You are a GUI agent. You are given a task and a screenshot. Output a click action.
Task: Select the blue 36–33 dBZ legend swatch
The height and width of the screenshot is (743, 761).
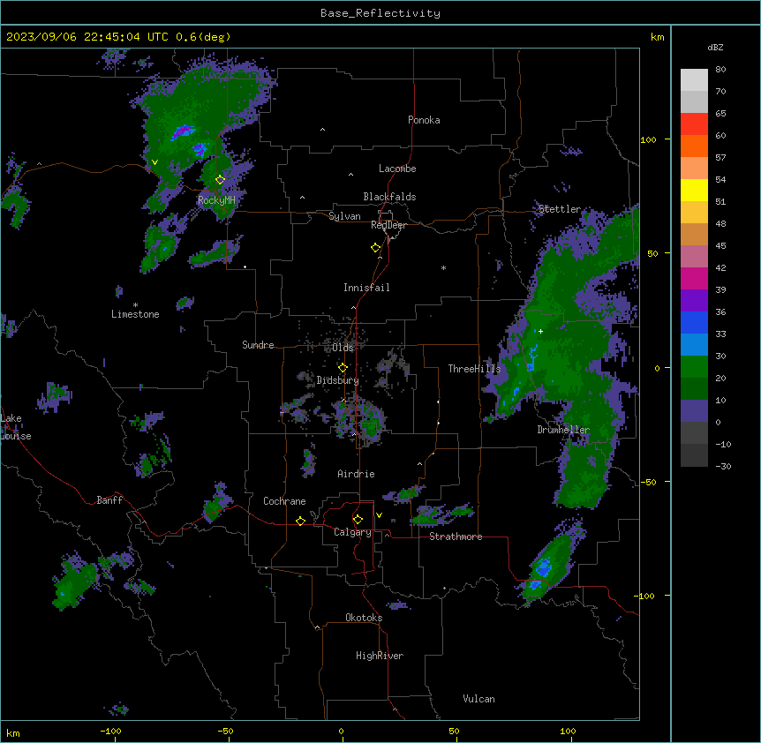694,322
